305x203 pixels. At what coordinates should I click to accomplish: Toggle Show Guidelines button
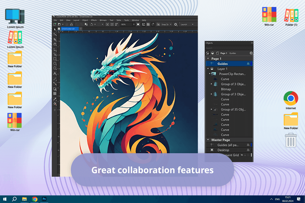coord(153,24)
